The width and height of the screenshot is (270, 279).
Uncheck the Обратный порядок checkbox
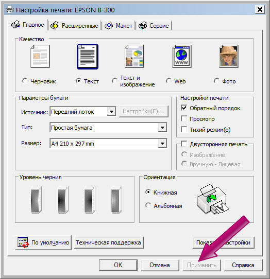pos(184,108)
